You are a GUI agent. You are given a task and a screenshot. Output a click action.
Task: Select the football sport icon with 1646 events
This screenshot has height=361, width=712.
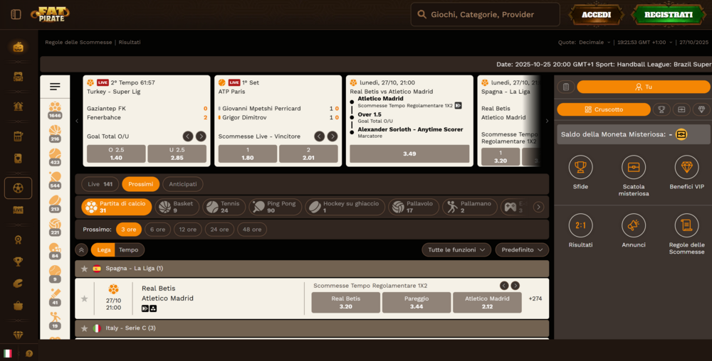[x=55, y=111]
